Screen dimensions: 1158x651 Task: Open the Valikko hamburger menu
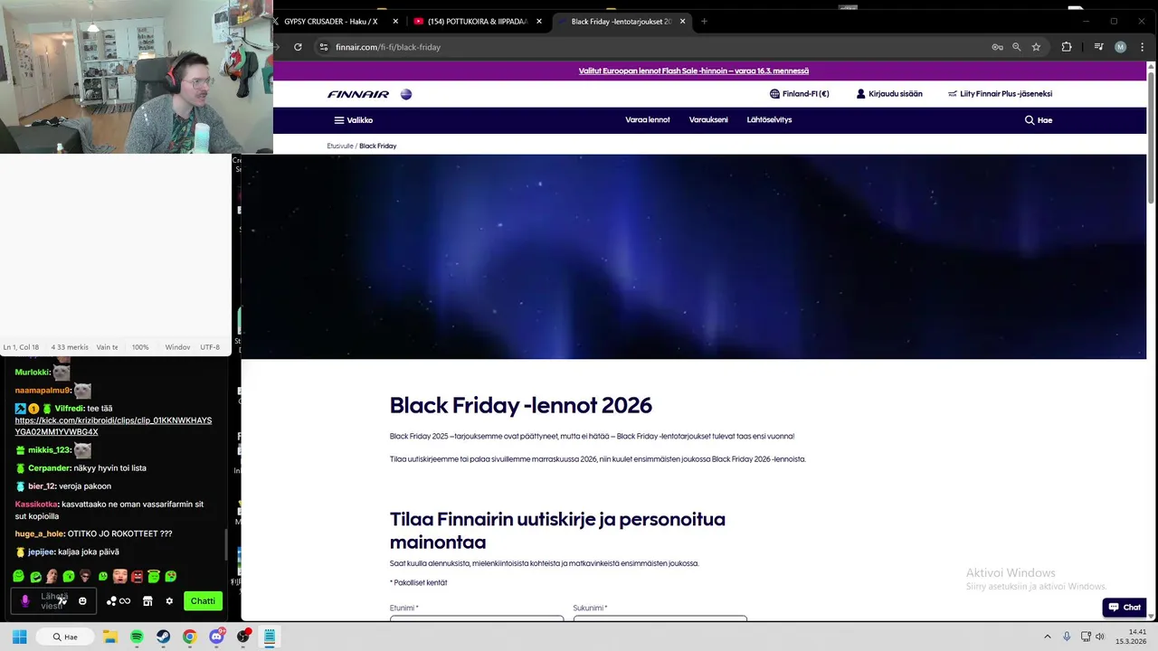(354, 120)
